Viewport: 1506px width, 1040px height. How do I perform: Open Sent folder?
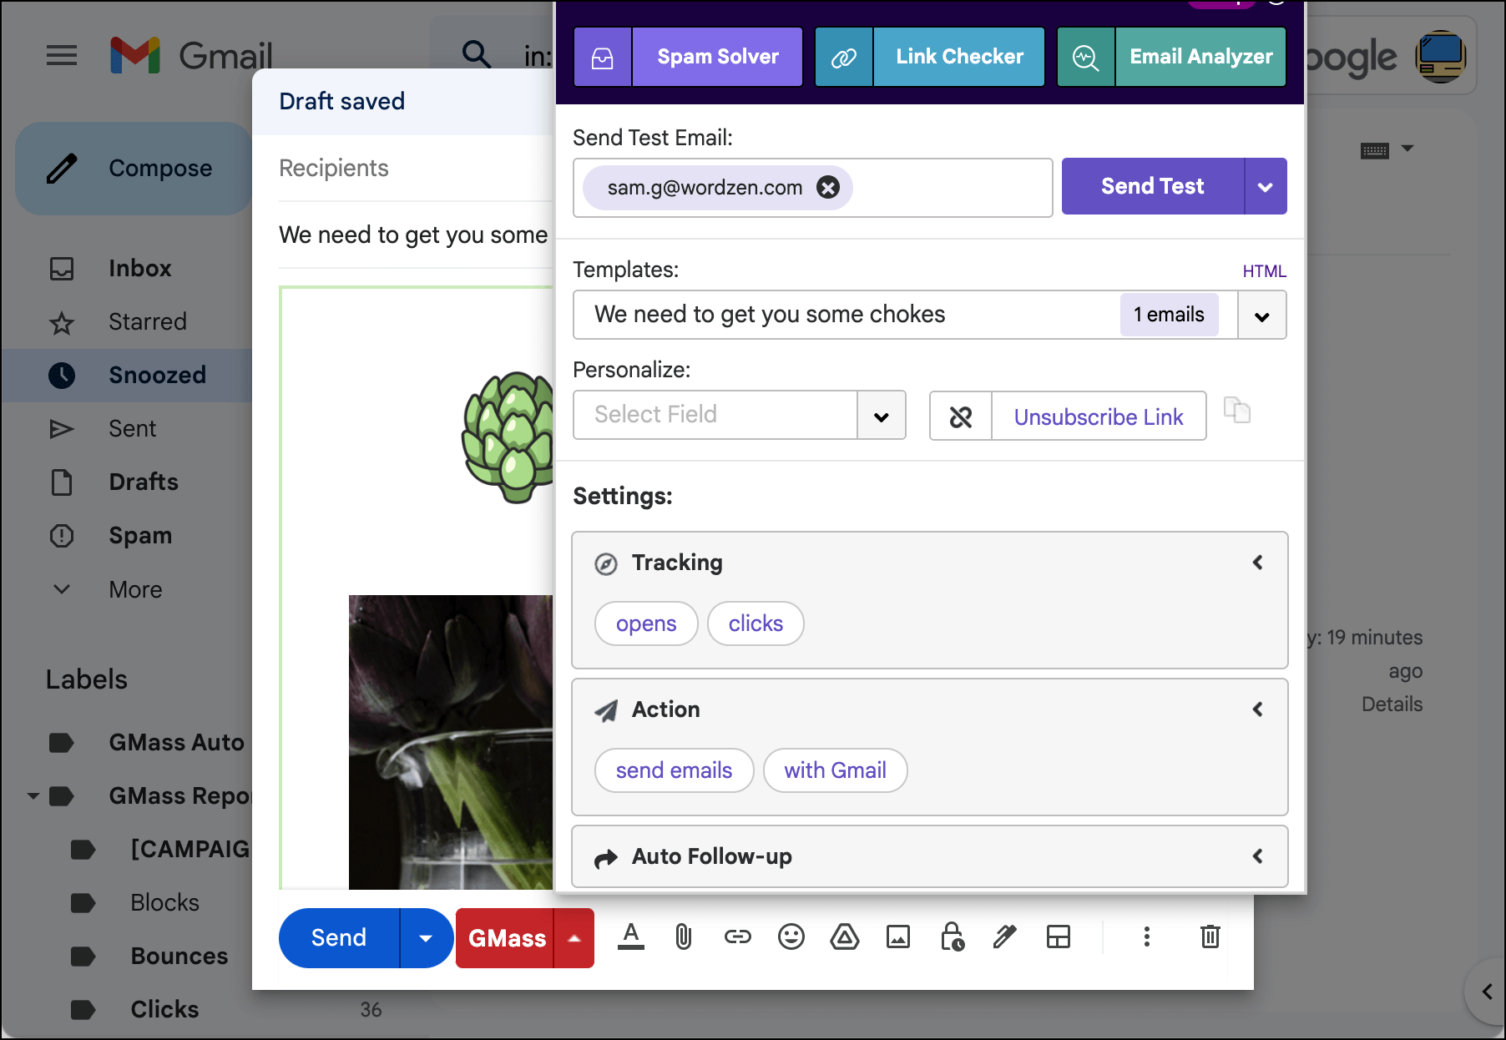[134, 428]
